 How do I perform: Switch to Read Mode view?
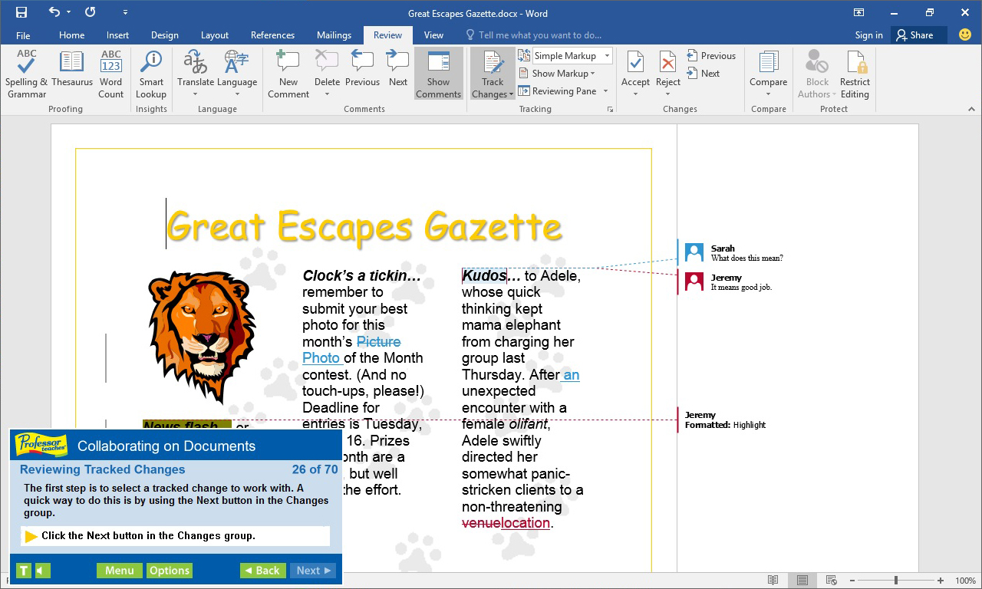[773, 580]
